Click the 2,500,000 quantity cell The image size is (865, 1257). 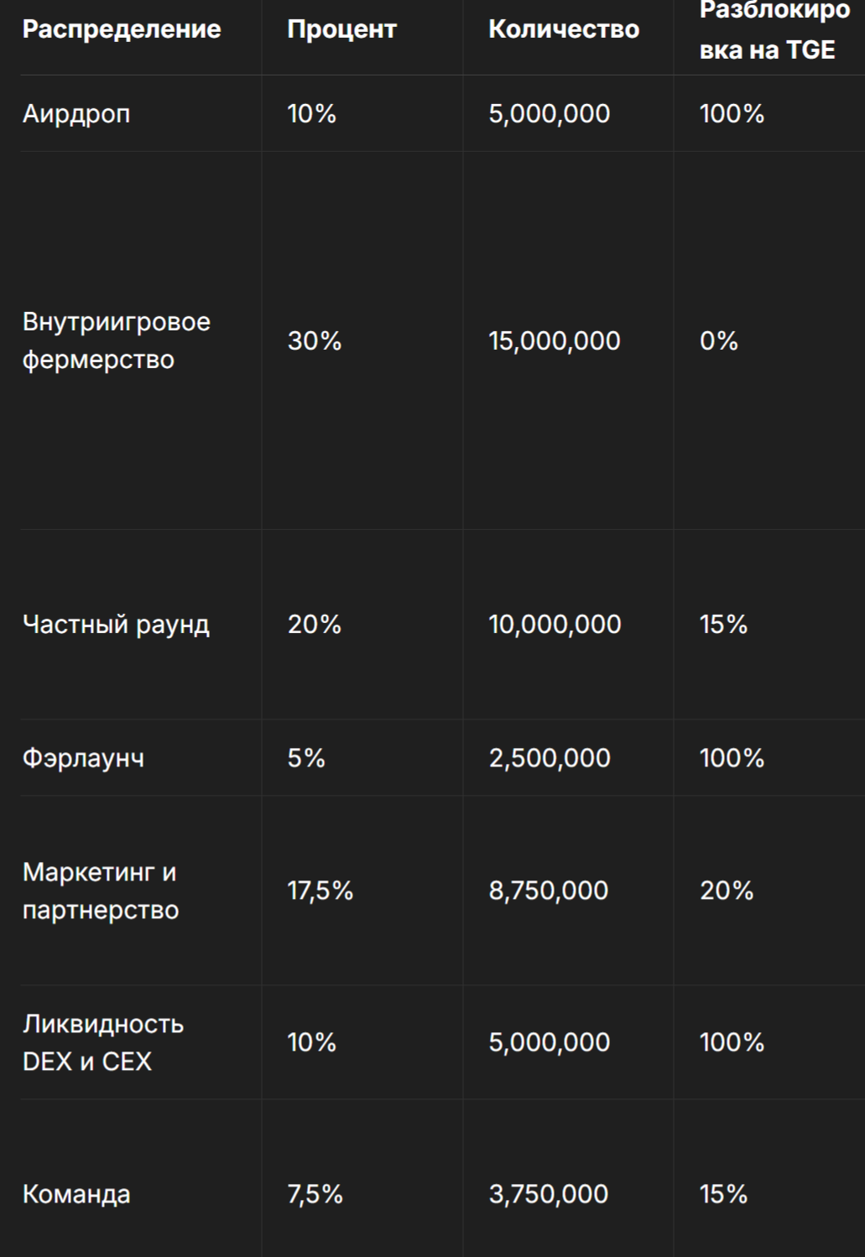pyautogui.click(x=550, y=758)
